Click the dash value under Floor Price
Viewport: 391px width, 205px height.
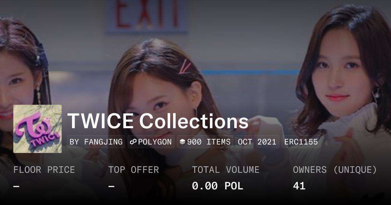(x=16, y=186)
